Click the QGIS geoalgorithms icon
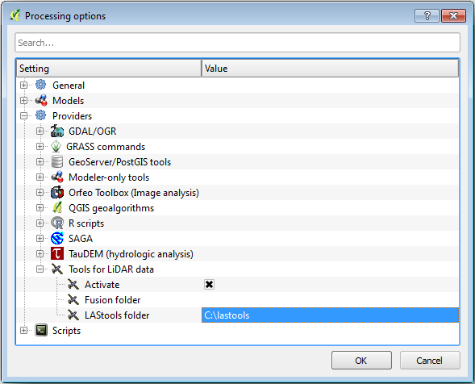Image resolution: width=475 pixels, height=384 pixels. [x=57, y=207]
